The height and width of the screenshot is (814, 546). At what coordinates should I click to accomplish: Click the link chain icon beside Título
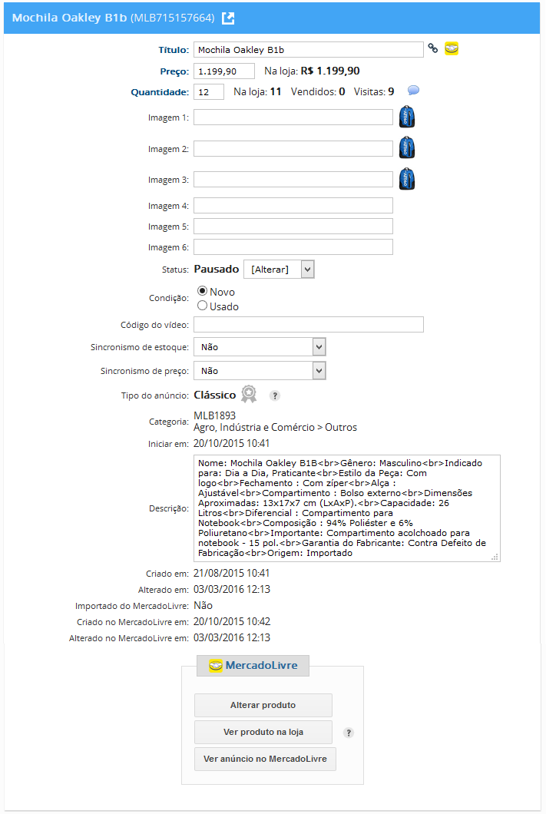tap(433, 49)
